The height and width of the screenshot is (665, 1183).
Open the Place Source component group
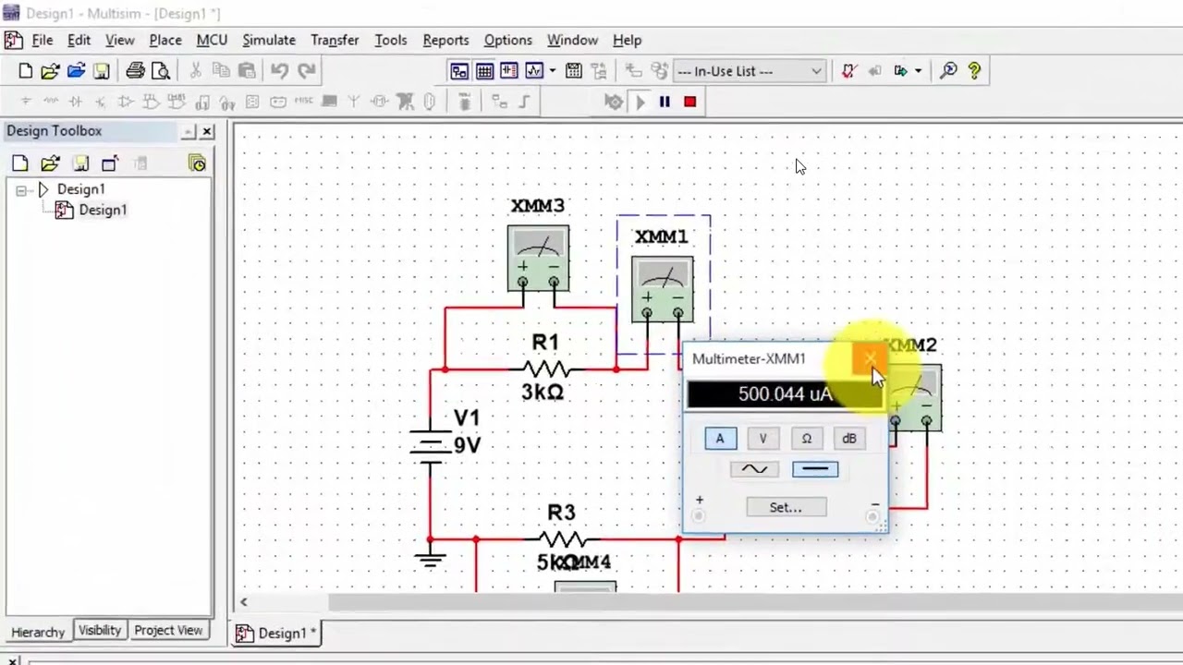26,102
